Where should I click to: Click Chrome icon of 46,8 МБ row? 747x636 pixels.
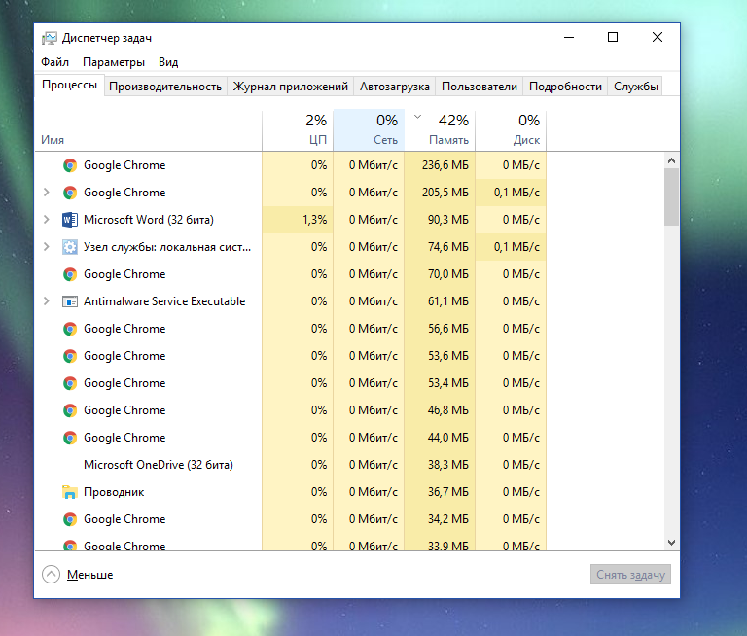[x=70, y=410]
